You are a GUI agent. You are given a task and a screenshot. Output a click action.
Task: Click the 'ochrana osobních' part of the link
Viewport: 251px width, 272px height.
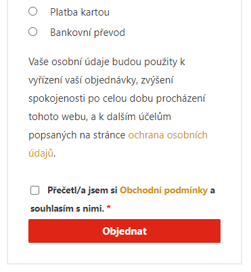point(168,135)
